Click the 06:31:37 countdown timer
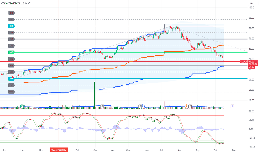The image size is (259, 153). (253, 64)
